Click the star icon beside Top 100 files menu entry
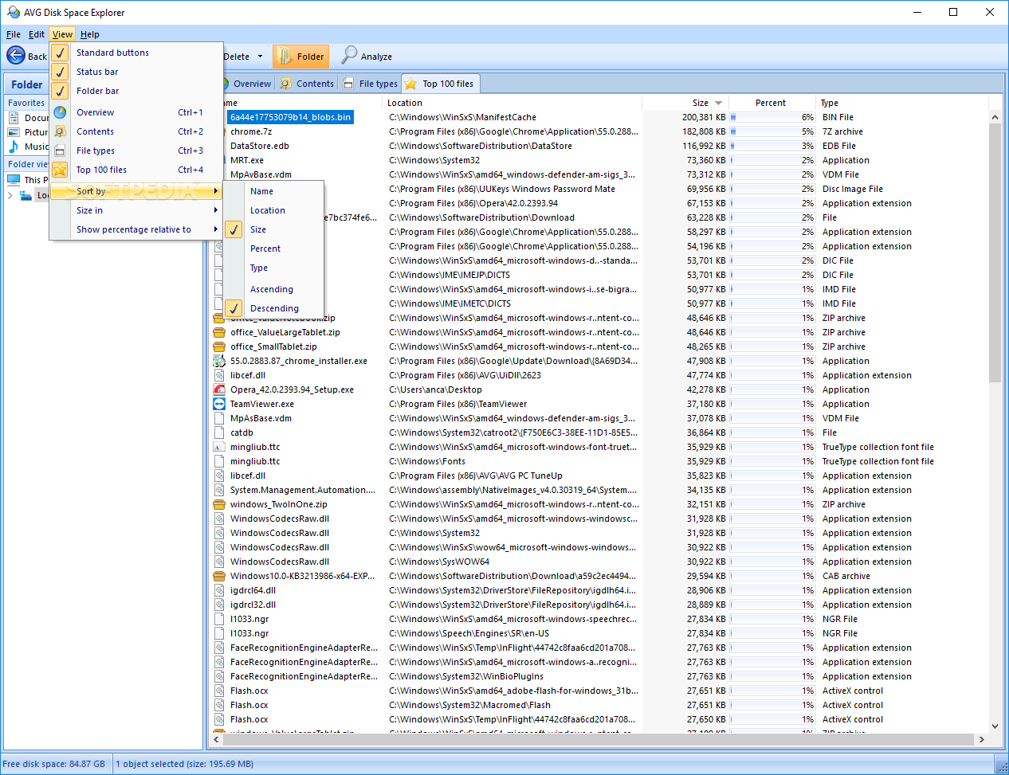The height and width of the screenshot is (775, 1009). [60, 170]
